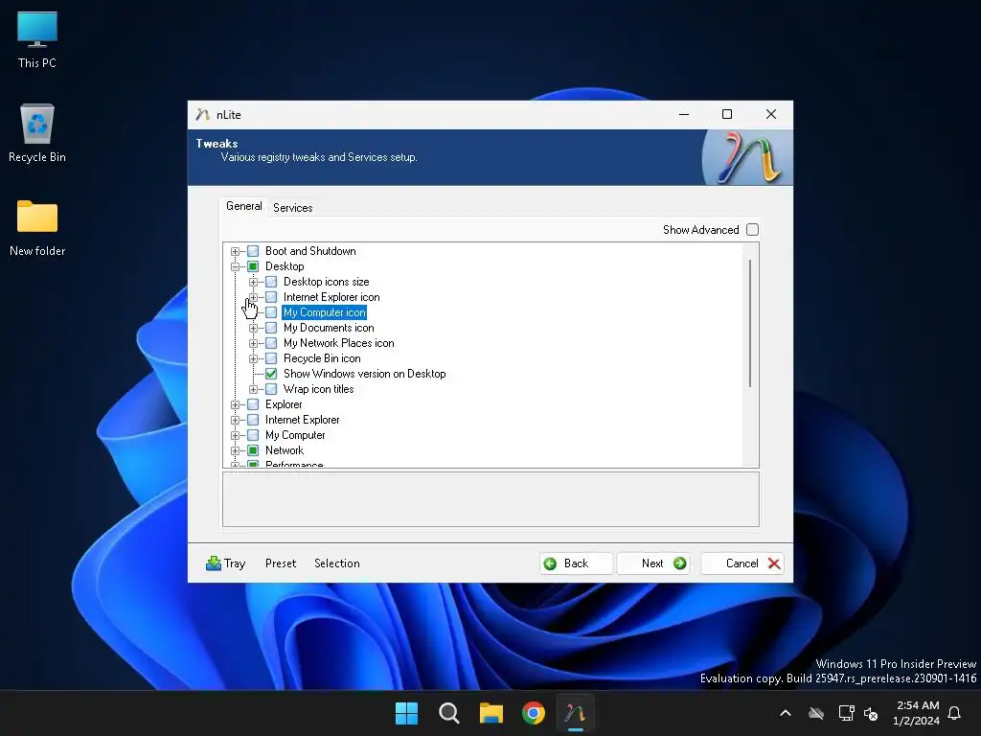Click muted volume tray icon

(x=870, y=713)
